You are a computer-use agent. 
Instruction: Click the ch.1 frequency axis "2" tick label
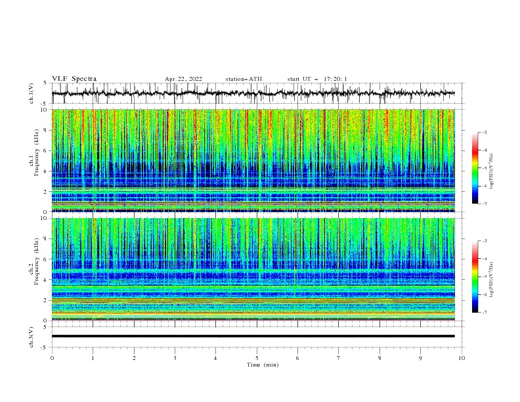coord(46,192)
